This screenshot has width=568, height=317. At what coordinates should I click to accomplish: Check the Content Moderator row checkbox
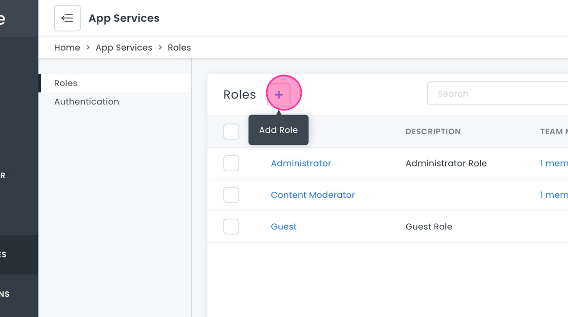(231, 195)
